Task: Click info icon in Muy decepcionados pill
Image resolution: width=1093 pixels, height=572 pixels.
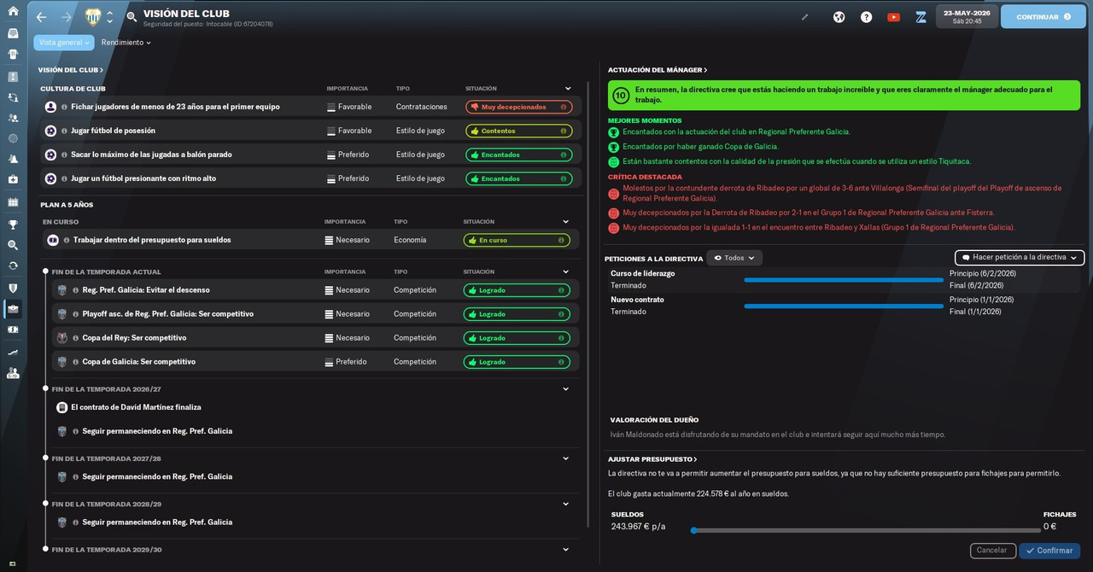Action: (564, 107)
